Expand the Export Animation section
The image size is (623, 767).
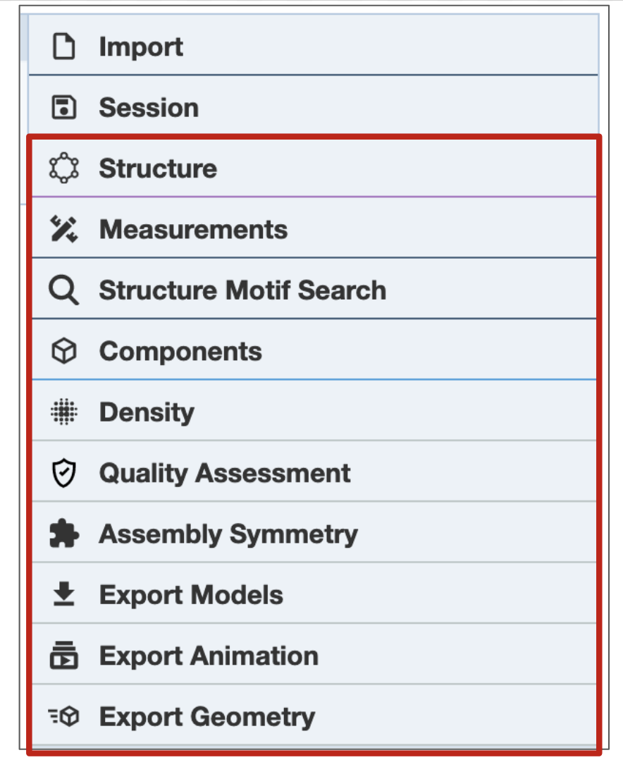(x=209, y=656)
